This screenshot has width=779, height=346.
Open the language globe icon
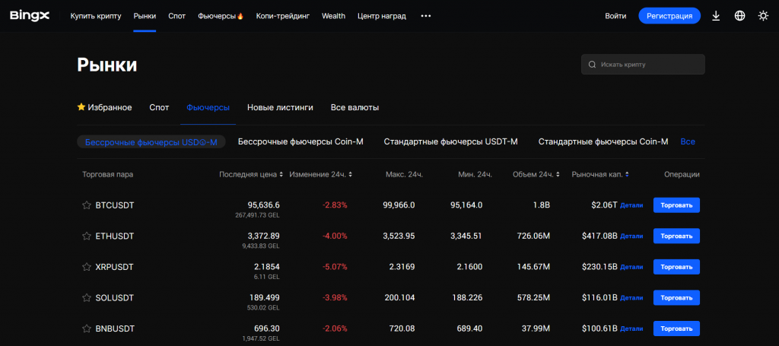point(739,16)
